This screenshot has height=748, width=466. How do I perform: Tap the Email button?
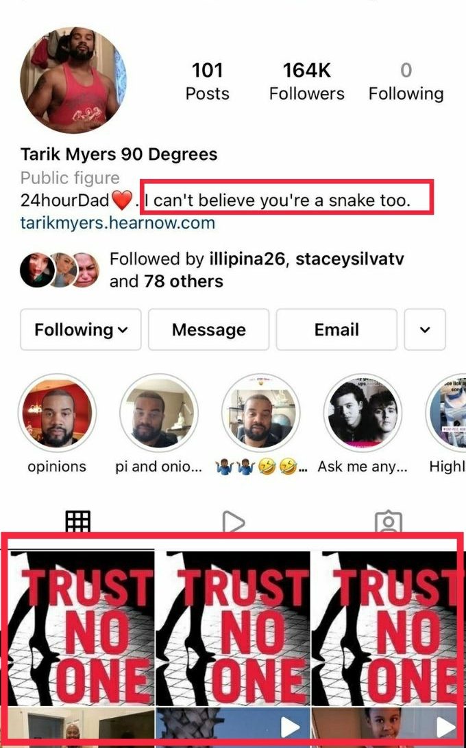click(336, 329)
